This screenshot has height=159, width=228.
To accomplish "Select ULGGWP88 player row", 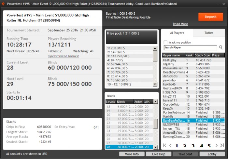I will click(193, 125).
